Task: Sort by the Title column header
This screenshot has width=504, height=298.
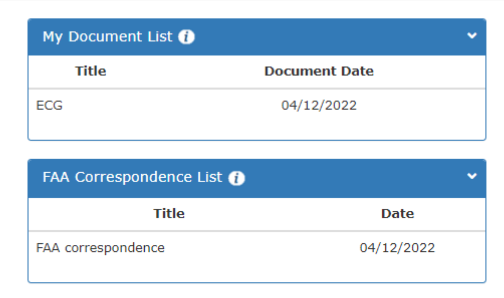Action: (x=90, y=71)
